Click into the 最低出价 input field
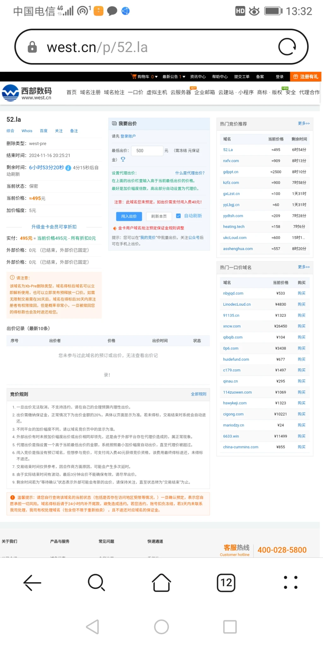The height and width of the screenshot is (646, 323). pyautogui.click(x=147, y=151)
